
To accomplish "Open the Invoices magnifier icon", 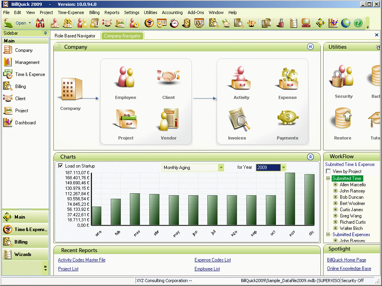I will tap(239, 119).
